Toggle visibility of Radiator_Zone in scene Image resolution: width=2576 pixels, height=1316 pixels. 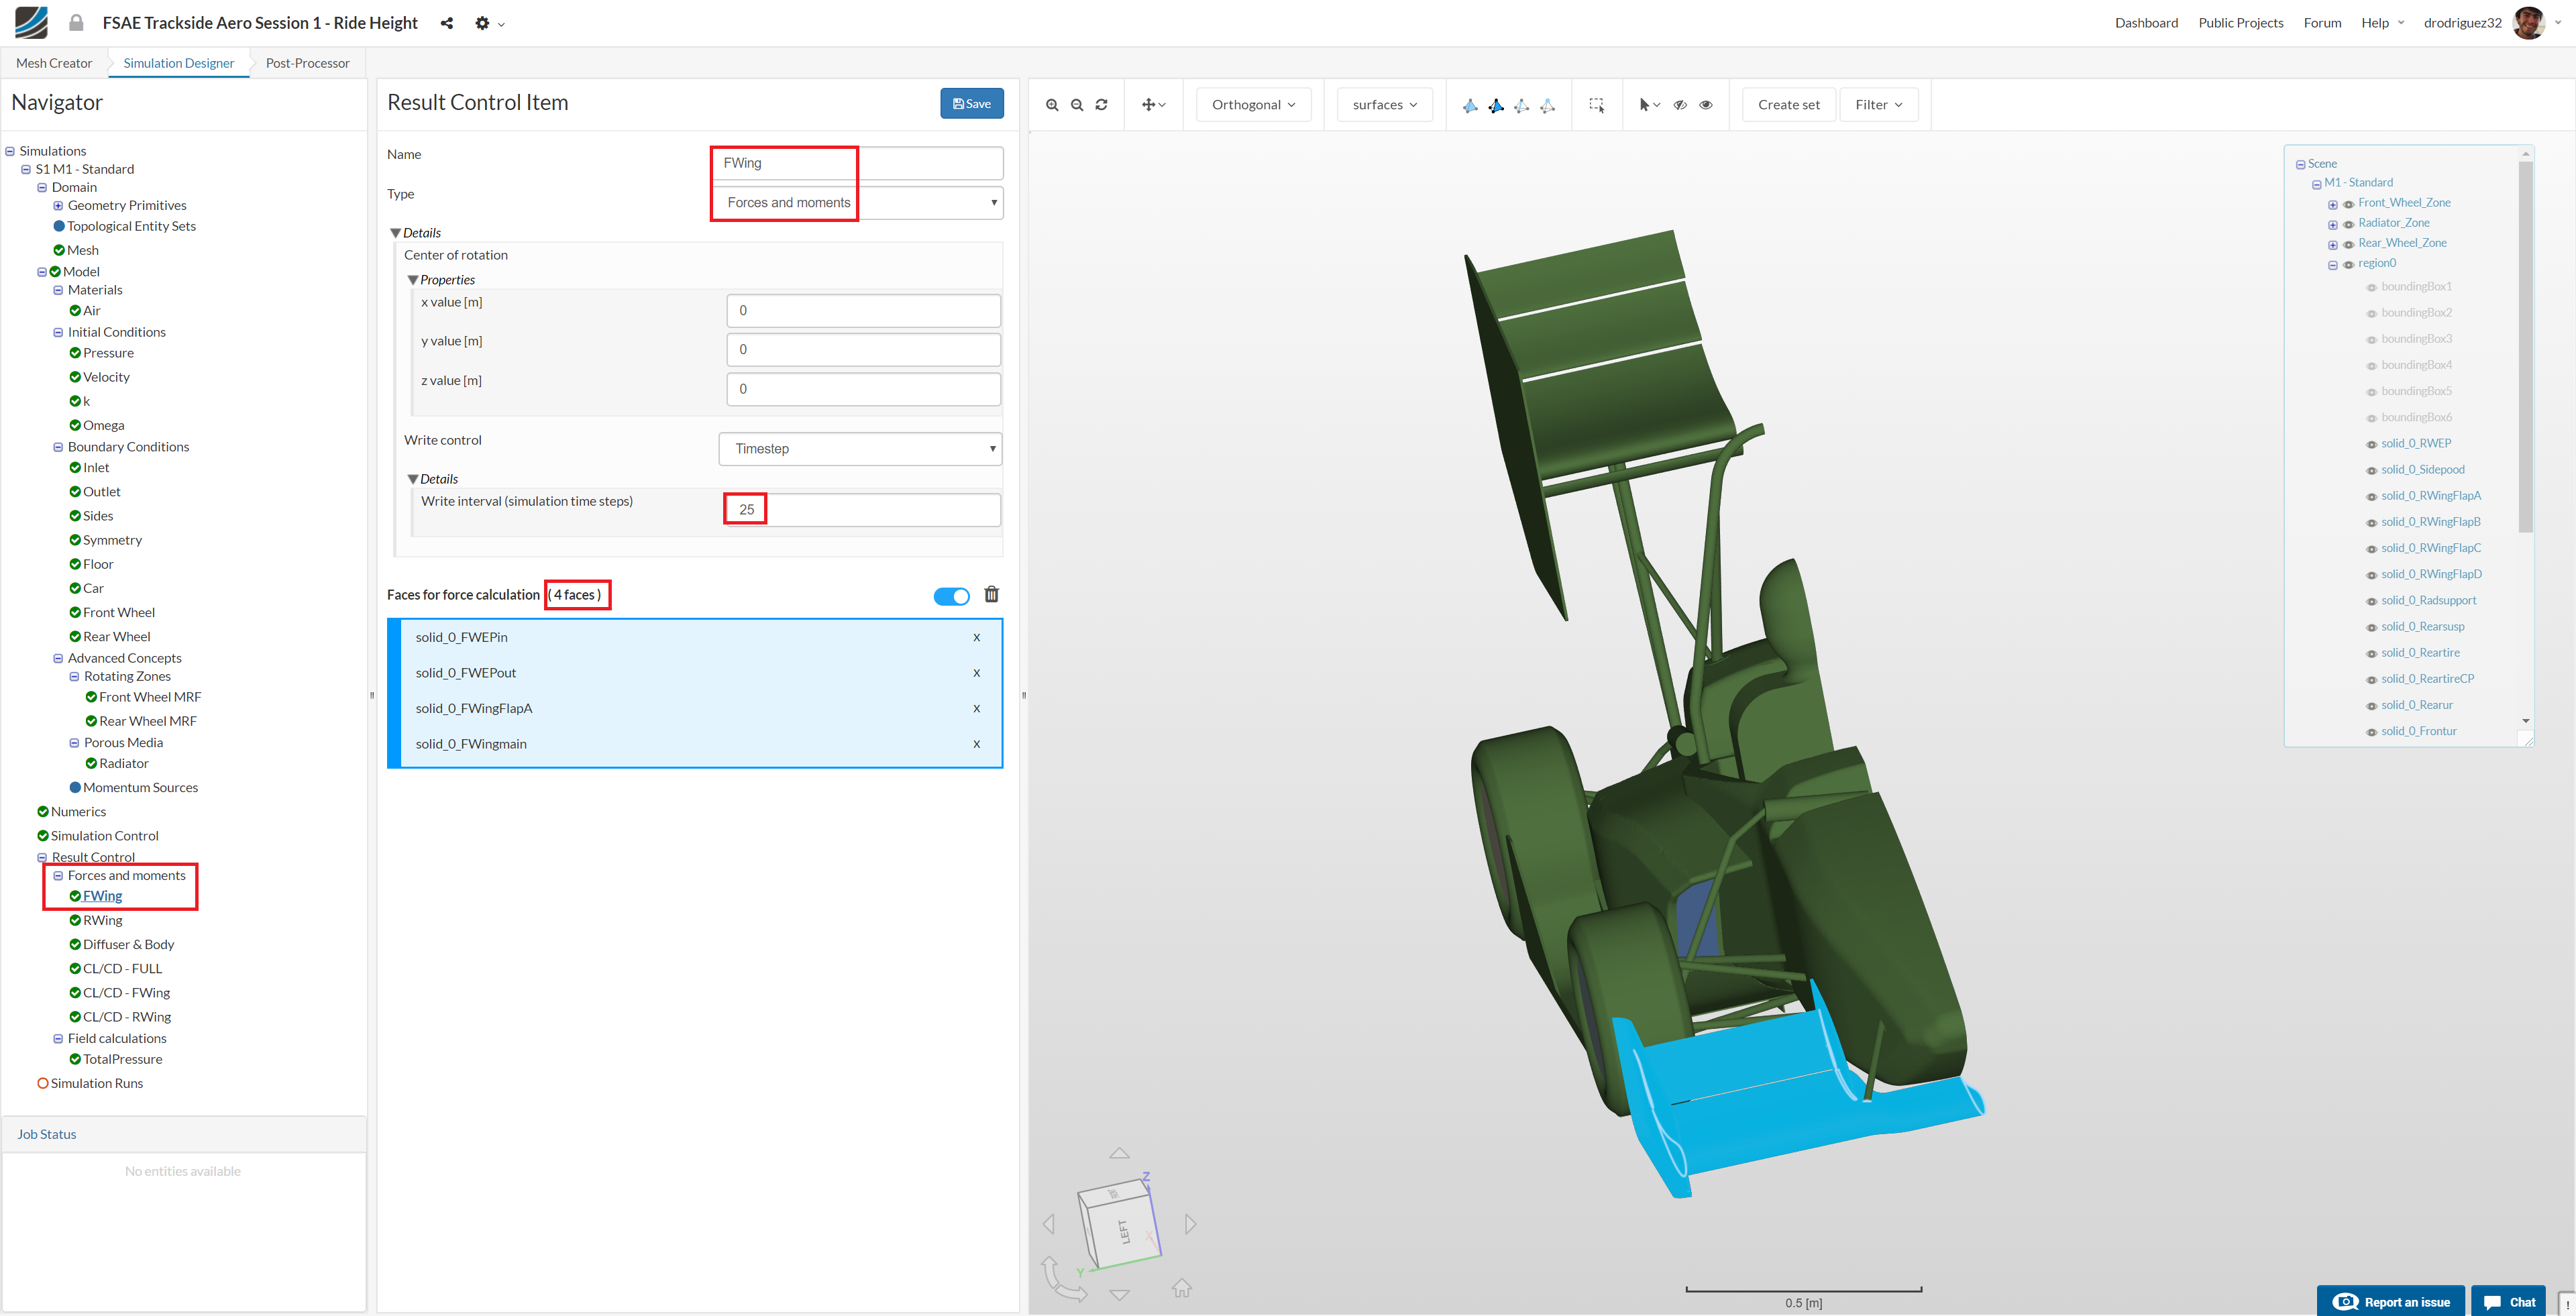[x=2349, y=224]
